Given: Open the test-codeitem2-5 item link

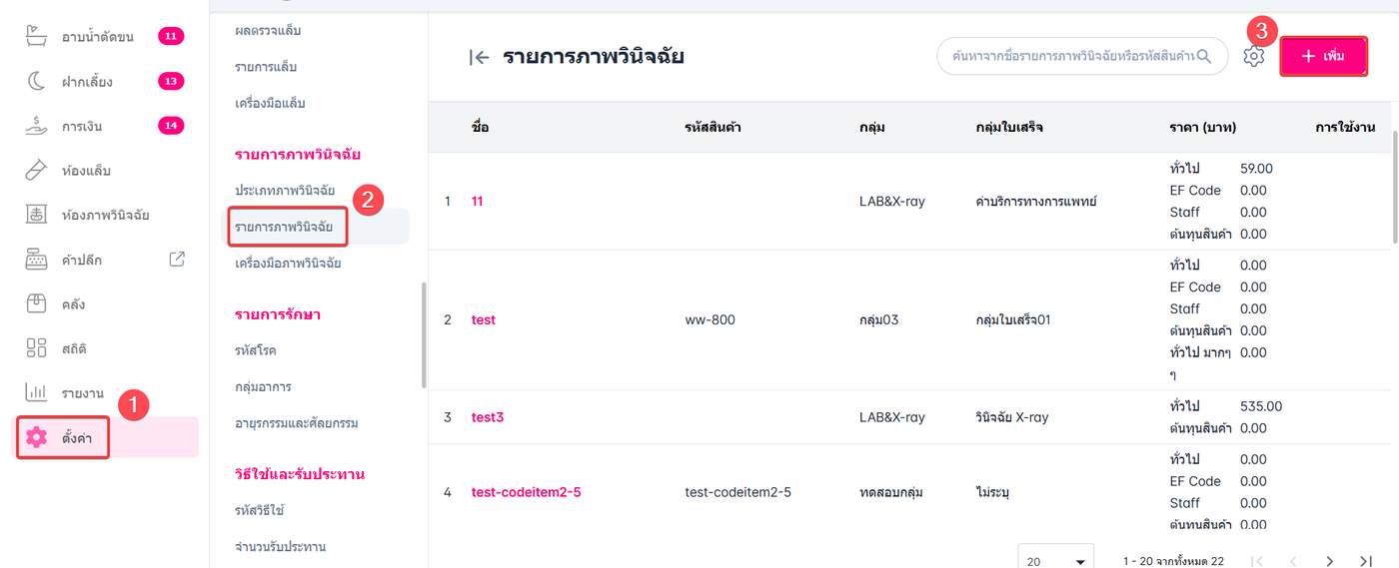Looking at the screenshot, I should tap(526, 492).
